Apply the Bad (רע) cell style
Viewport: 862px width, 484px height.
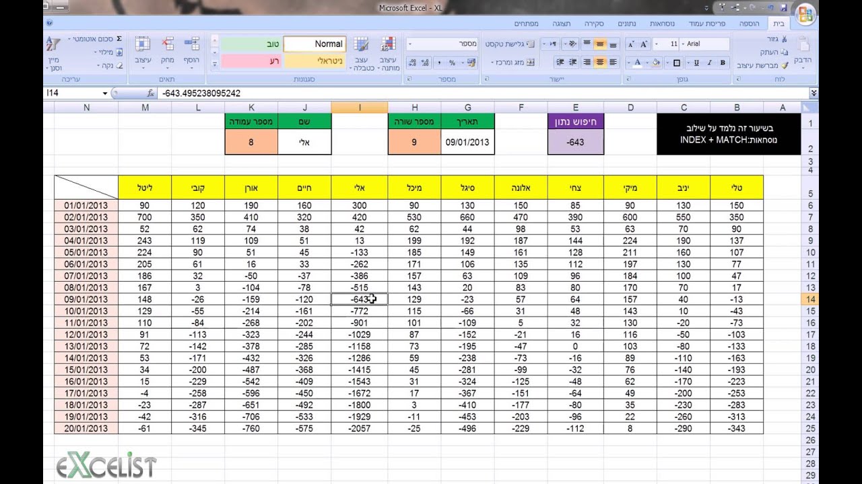click(x=251, y=61)
